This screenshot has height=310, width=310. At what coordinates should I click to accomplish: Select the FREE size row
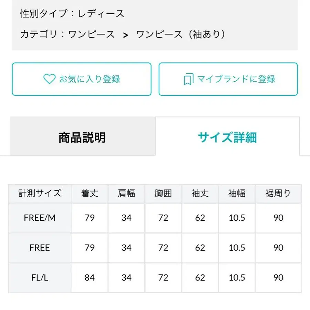[40, 248]
